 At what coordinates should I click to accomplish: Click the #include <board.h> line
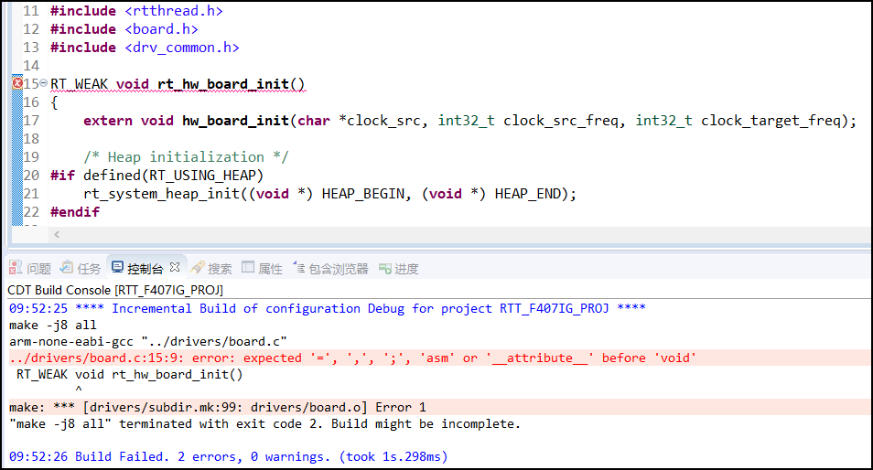click(x=124, y=29)
